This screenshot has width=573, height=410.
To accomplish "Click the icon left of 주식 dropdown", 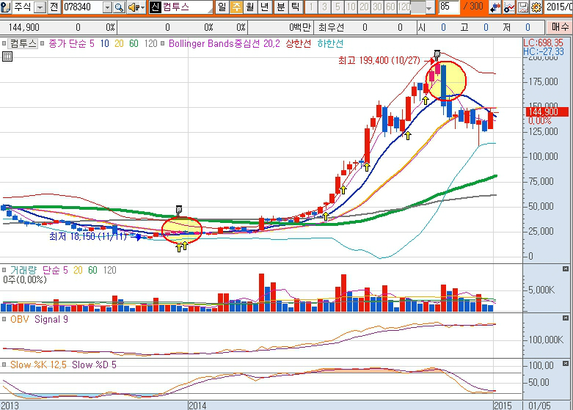I will (x=6, y=7).
